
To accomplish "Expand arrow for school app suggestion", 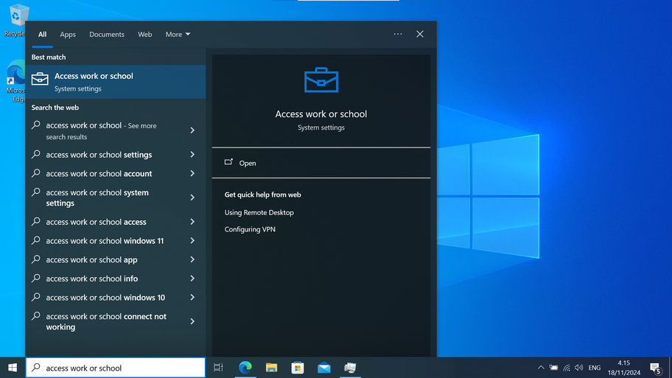I will (192, 259).
